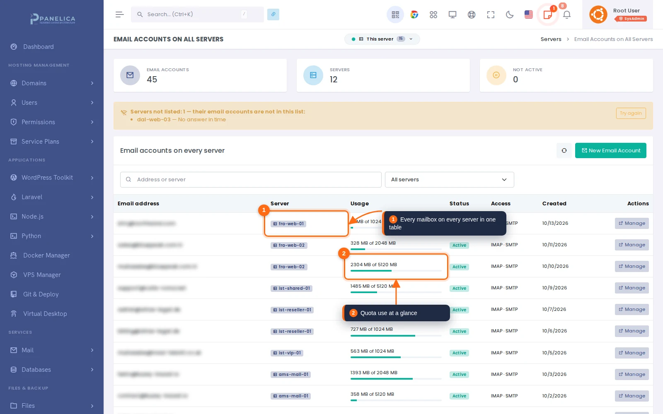Click the ist-vip-01 server tag
Viewport: 663px width, 414px height.
click(x=287, y=353)
